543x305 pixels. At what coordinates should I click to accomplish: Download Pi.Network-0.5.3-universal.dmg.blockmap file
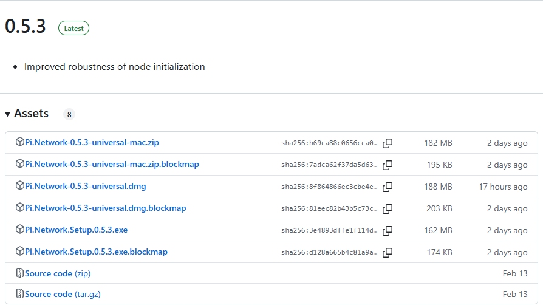click(x=105, y=208)
